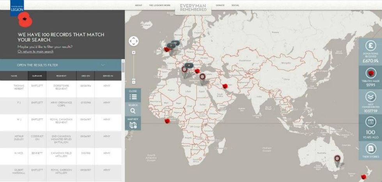Click the 21795 tributes count
The image size is (382, 182).
tap(371, 85)
